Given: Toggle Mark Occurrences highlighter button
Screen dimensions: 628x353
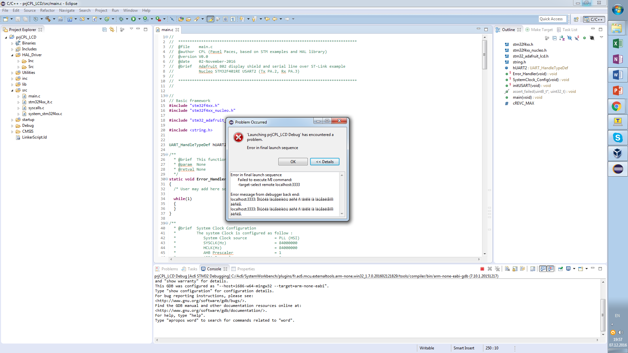Looking at the screenshot, I should point(210,19).
